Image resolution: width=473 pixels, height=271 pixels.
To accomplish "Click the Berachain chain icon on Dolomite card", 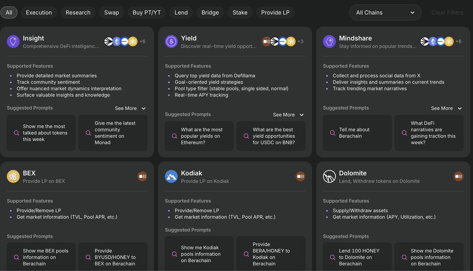I will pyautogui.click(x=458, y=176).
